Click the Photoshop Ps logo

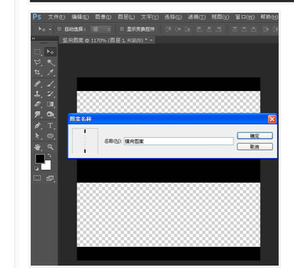(x=37, y=17)
